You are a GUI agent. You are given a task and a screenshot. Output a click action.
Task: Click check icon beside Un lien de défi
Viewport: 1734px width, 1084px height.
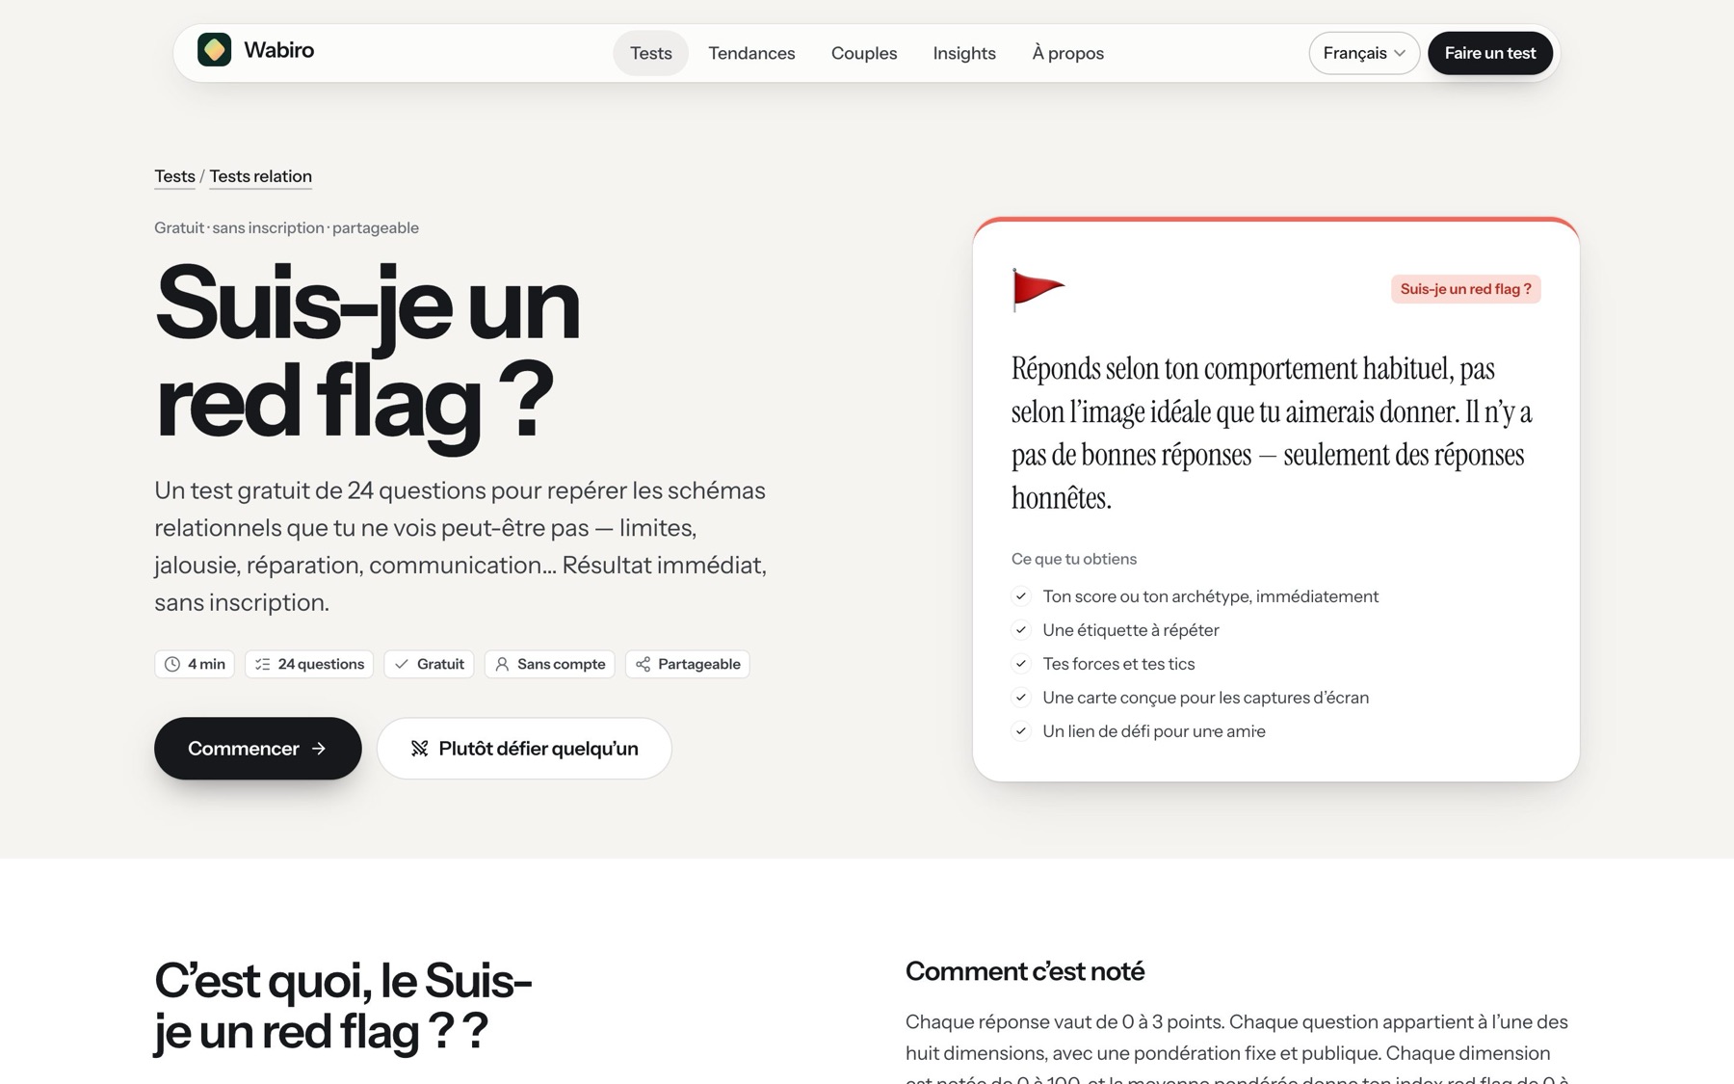pyautogui.click(x=1021, y=731)
